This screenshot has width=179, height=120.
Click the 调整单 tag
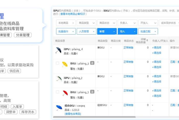pos(11,112)
